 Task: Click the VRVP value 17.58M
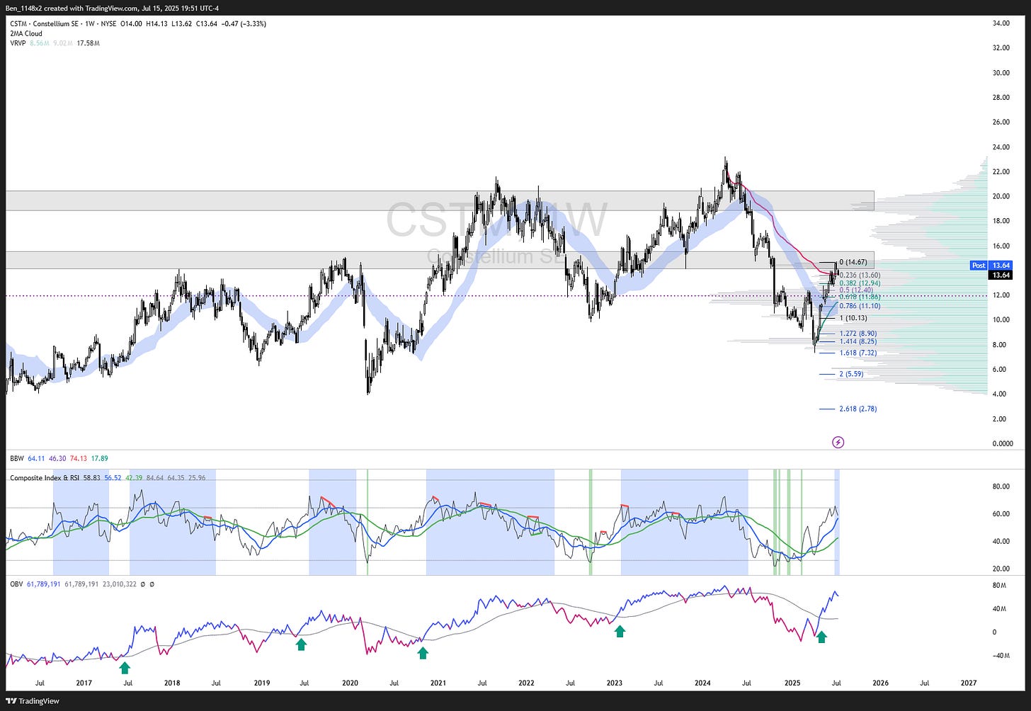click(88, 43)
